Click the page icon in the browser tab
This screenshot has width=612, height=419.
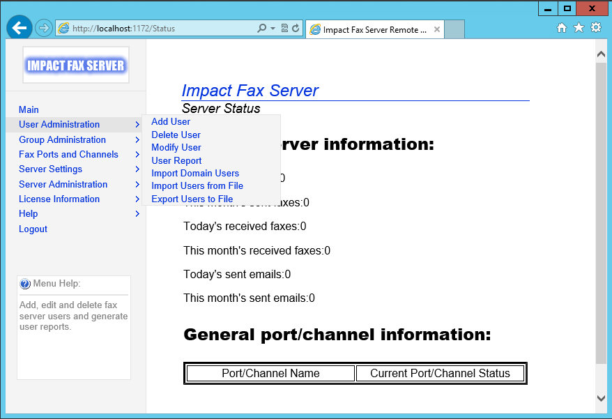[x=315, y=29]
